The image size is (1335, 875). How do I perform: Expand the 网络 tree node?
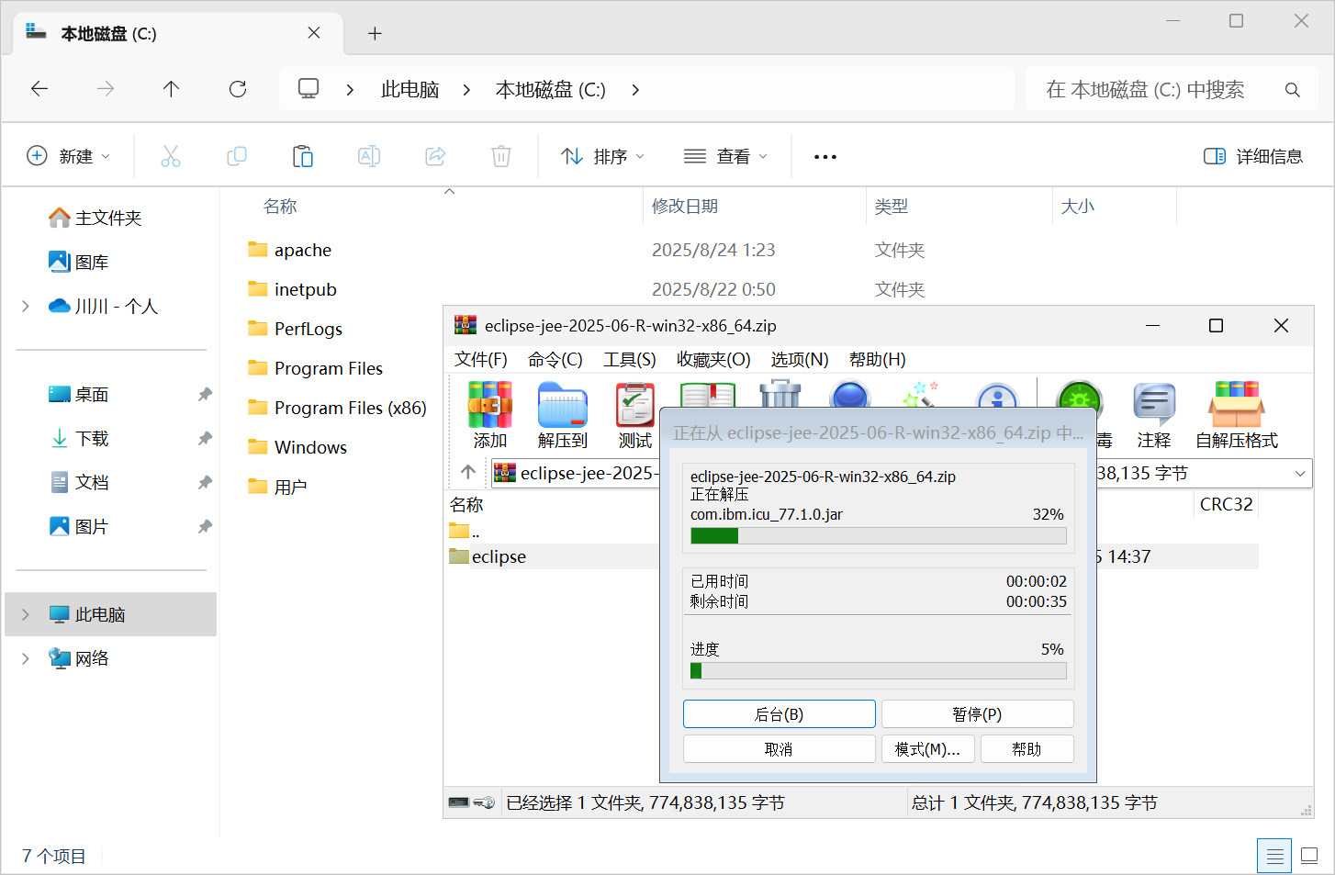[26, 658]
